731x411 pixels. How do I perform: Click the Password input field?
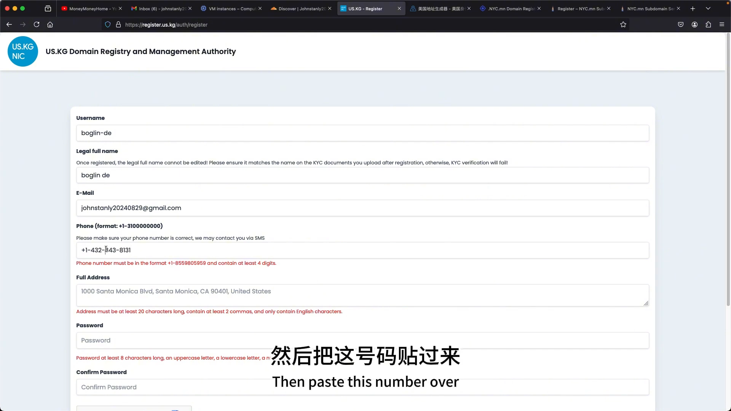(x=362, y=341)
